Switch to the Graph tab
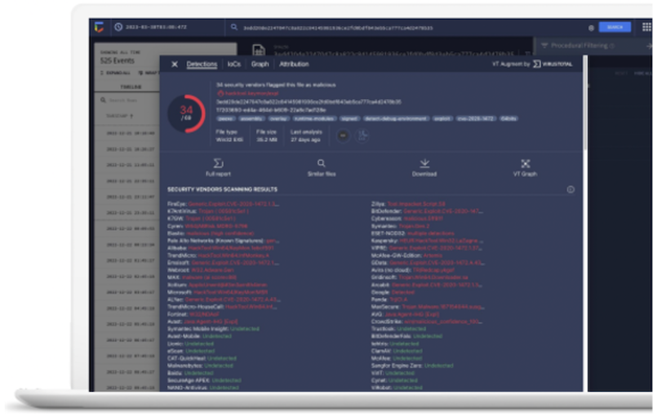Viewport: 653px width, 417px height. [260, 64]
